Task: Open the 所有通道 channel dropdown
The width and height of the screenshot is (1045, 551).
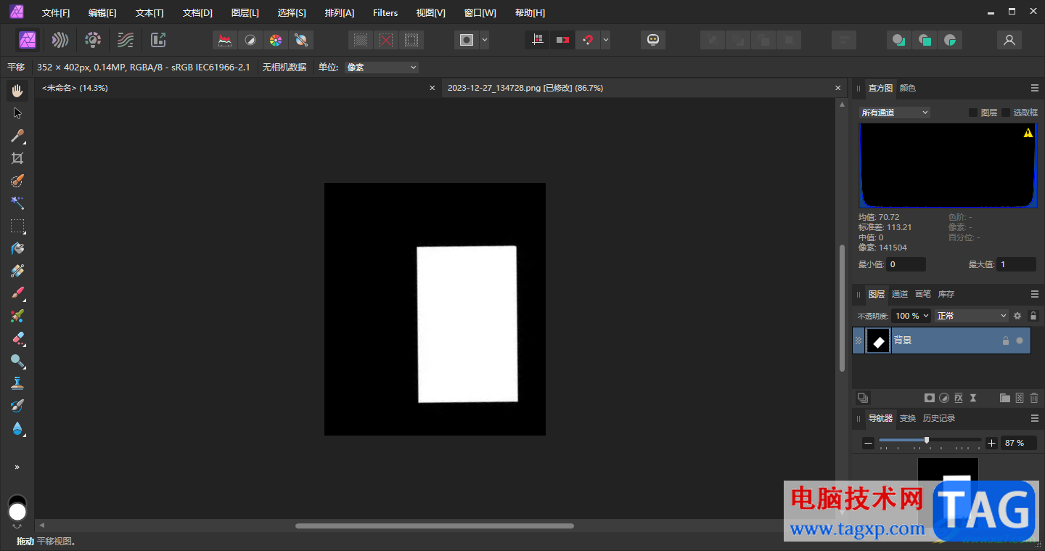Action: tap(894, 113)
